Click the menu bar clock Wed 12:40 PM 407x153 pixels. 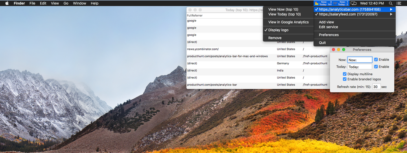[372, 3]
